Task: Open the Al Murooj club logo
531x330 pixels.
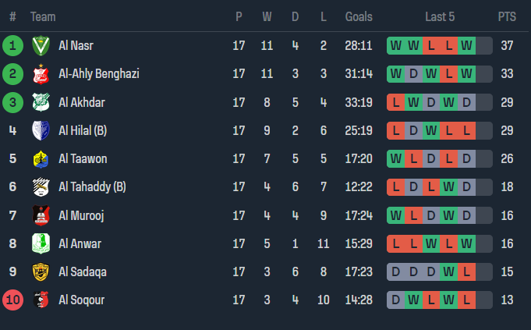Action: click(41, 215)
